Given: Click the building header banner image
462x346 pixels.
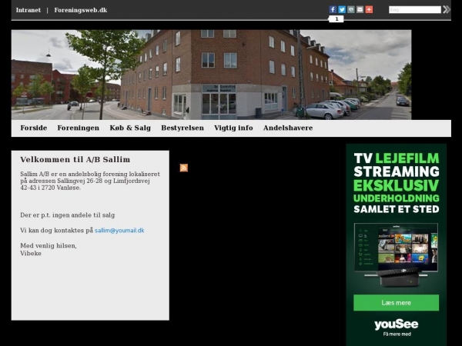Looking at the screenshot, I should 211,75.
